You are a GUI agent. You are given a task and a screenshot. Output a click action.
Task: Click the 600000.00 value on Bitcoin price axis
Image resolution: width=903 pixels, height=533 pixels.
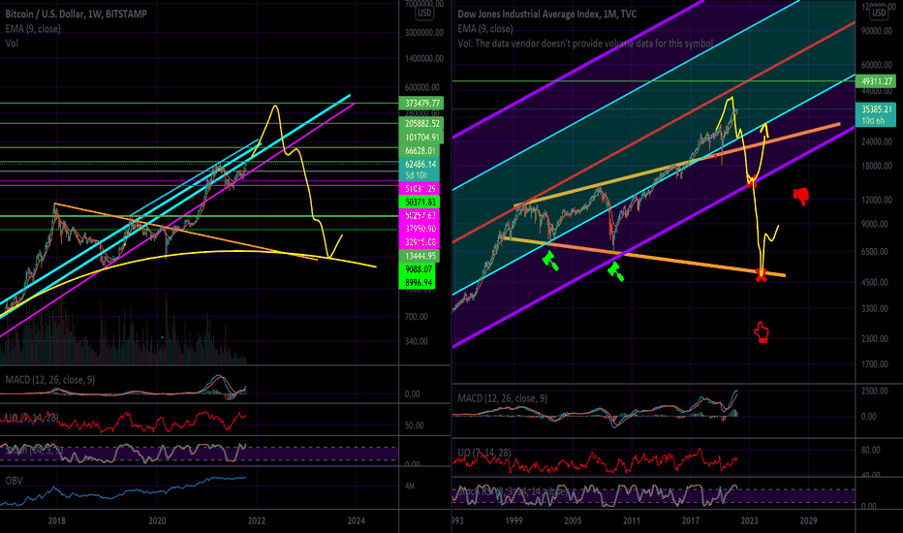click(422, 87)
